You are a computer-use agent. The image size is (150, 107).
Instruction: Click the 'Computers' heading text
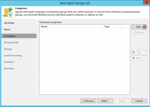point(21,8)
